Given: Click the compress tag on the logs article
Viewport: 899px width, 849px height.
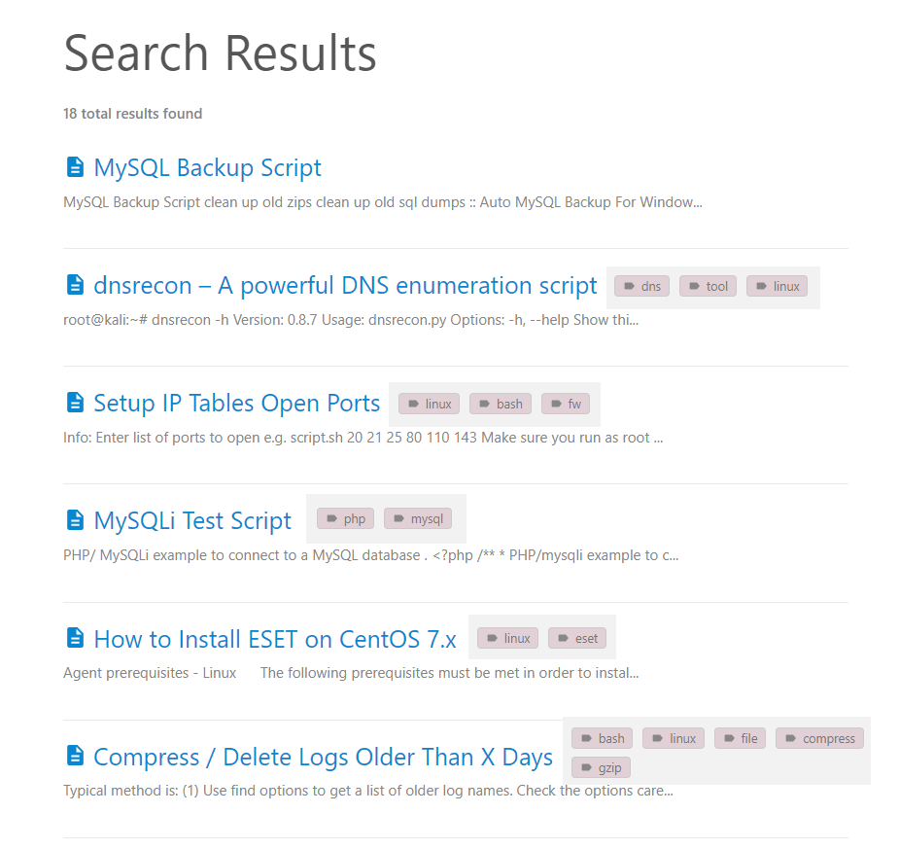Looking at the screenshot, I should [819, 738].
